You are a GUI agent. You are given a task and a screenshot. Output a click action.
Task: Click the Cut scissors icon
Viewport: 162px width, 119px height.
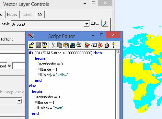[x=53, y=45]
